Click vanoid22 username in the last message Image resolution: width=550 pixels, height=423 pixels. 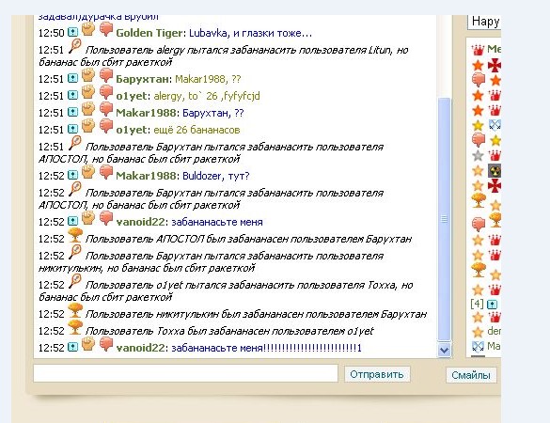[x=140, y=348]
